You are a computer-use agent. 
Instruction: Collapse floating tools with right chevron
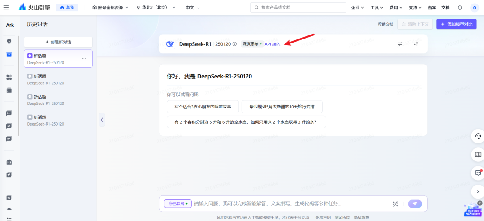click(478, 192)
